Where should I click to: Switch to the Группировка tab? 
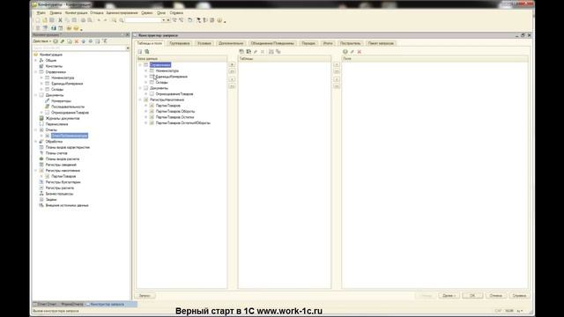click(180, 43)
